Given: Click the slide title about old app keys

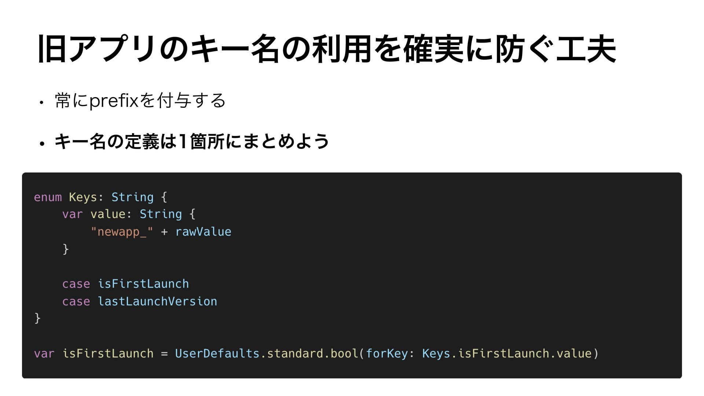Looking at the screenshot, I should tap(327, 49).
